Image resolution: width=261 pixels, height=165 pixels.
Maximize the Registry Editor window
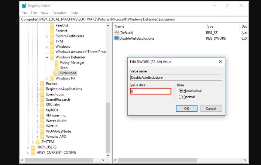pyautogui.click(x=227, y=6)
